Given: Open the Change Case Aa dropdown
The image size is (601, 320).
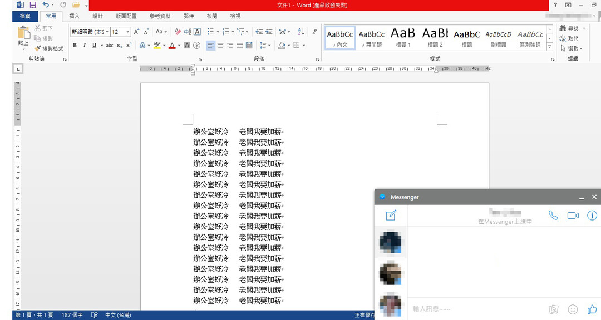Looking at the screenshot, I should click(161, 32).
